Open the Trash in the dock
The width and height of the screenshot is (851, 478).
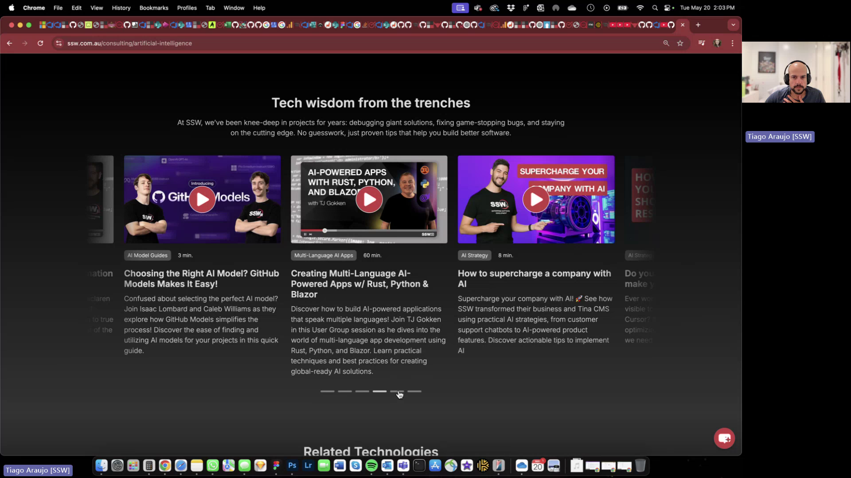pyautogui.click(x=640, y=466)
